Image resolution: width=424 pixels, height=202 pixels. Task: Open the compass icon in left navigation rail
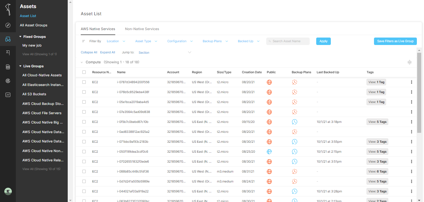tap(8, 25)
